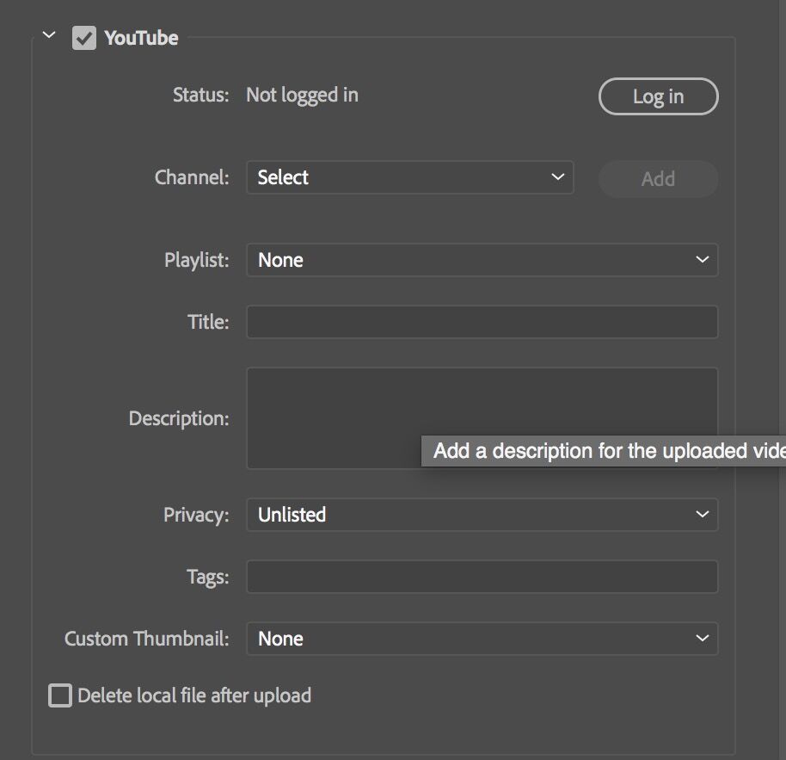The height and width of the screenshot is (760, 786).
Task: Enable Delete local file after upload
Action: pos(60,695)
